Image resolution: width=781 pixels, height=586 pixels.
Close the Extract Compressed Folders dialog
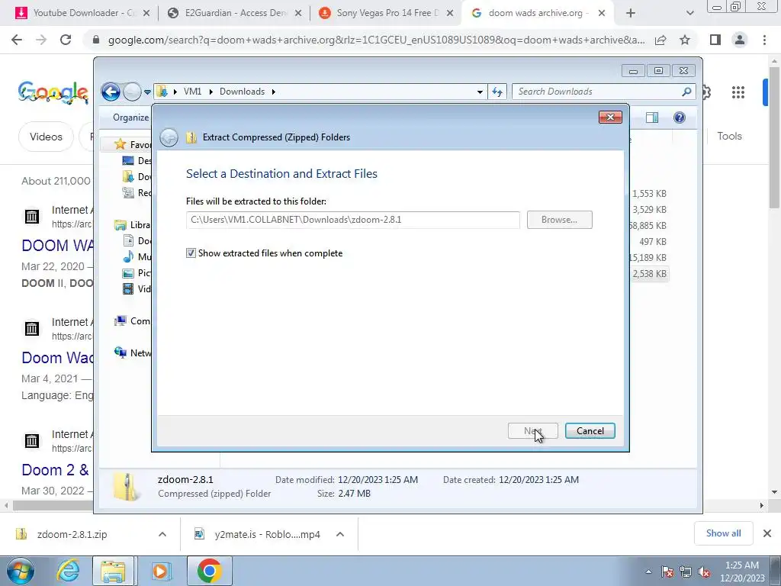(x=610, y=117)
